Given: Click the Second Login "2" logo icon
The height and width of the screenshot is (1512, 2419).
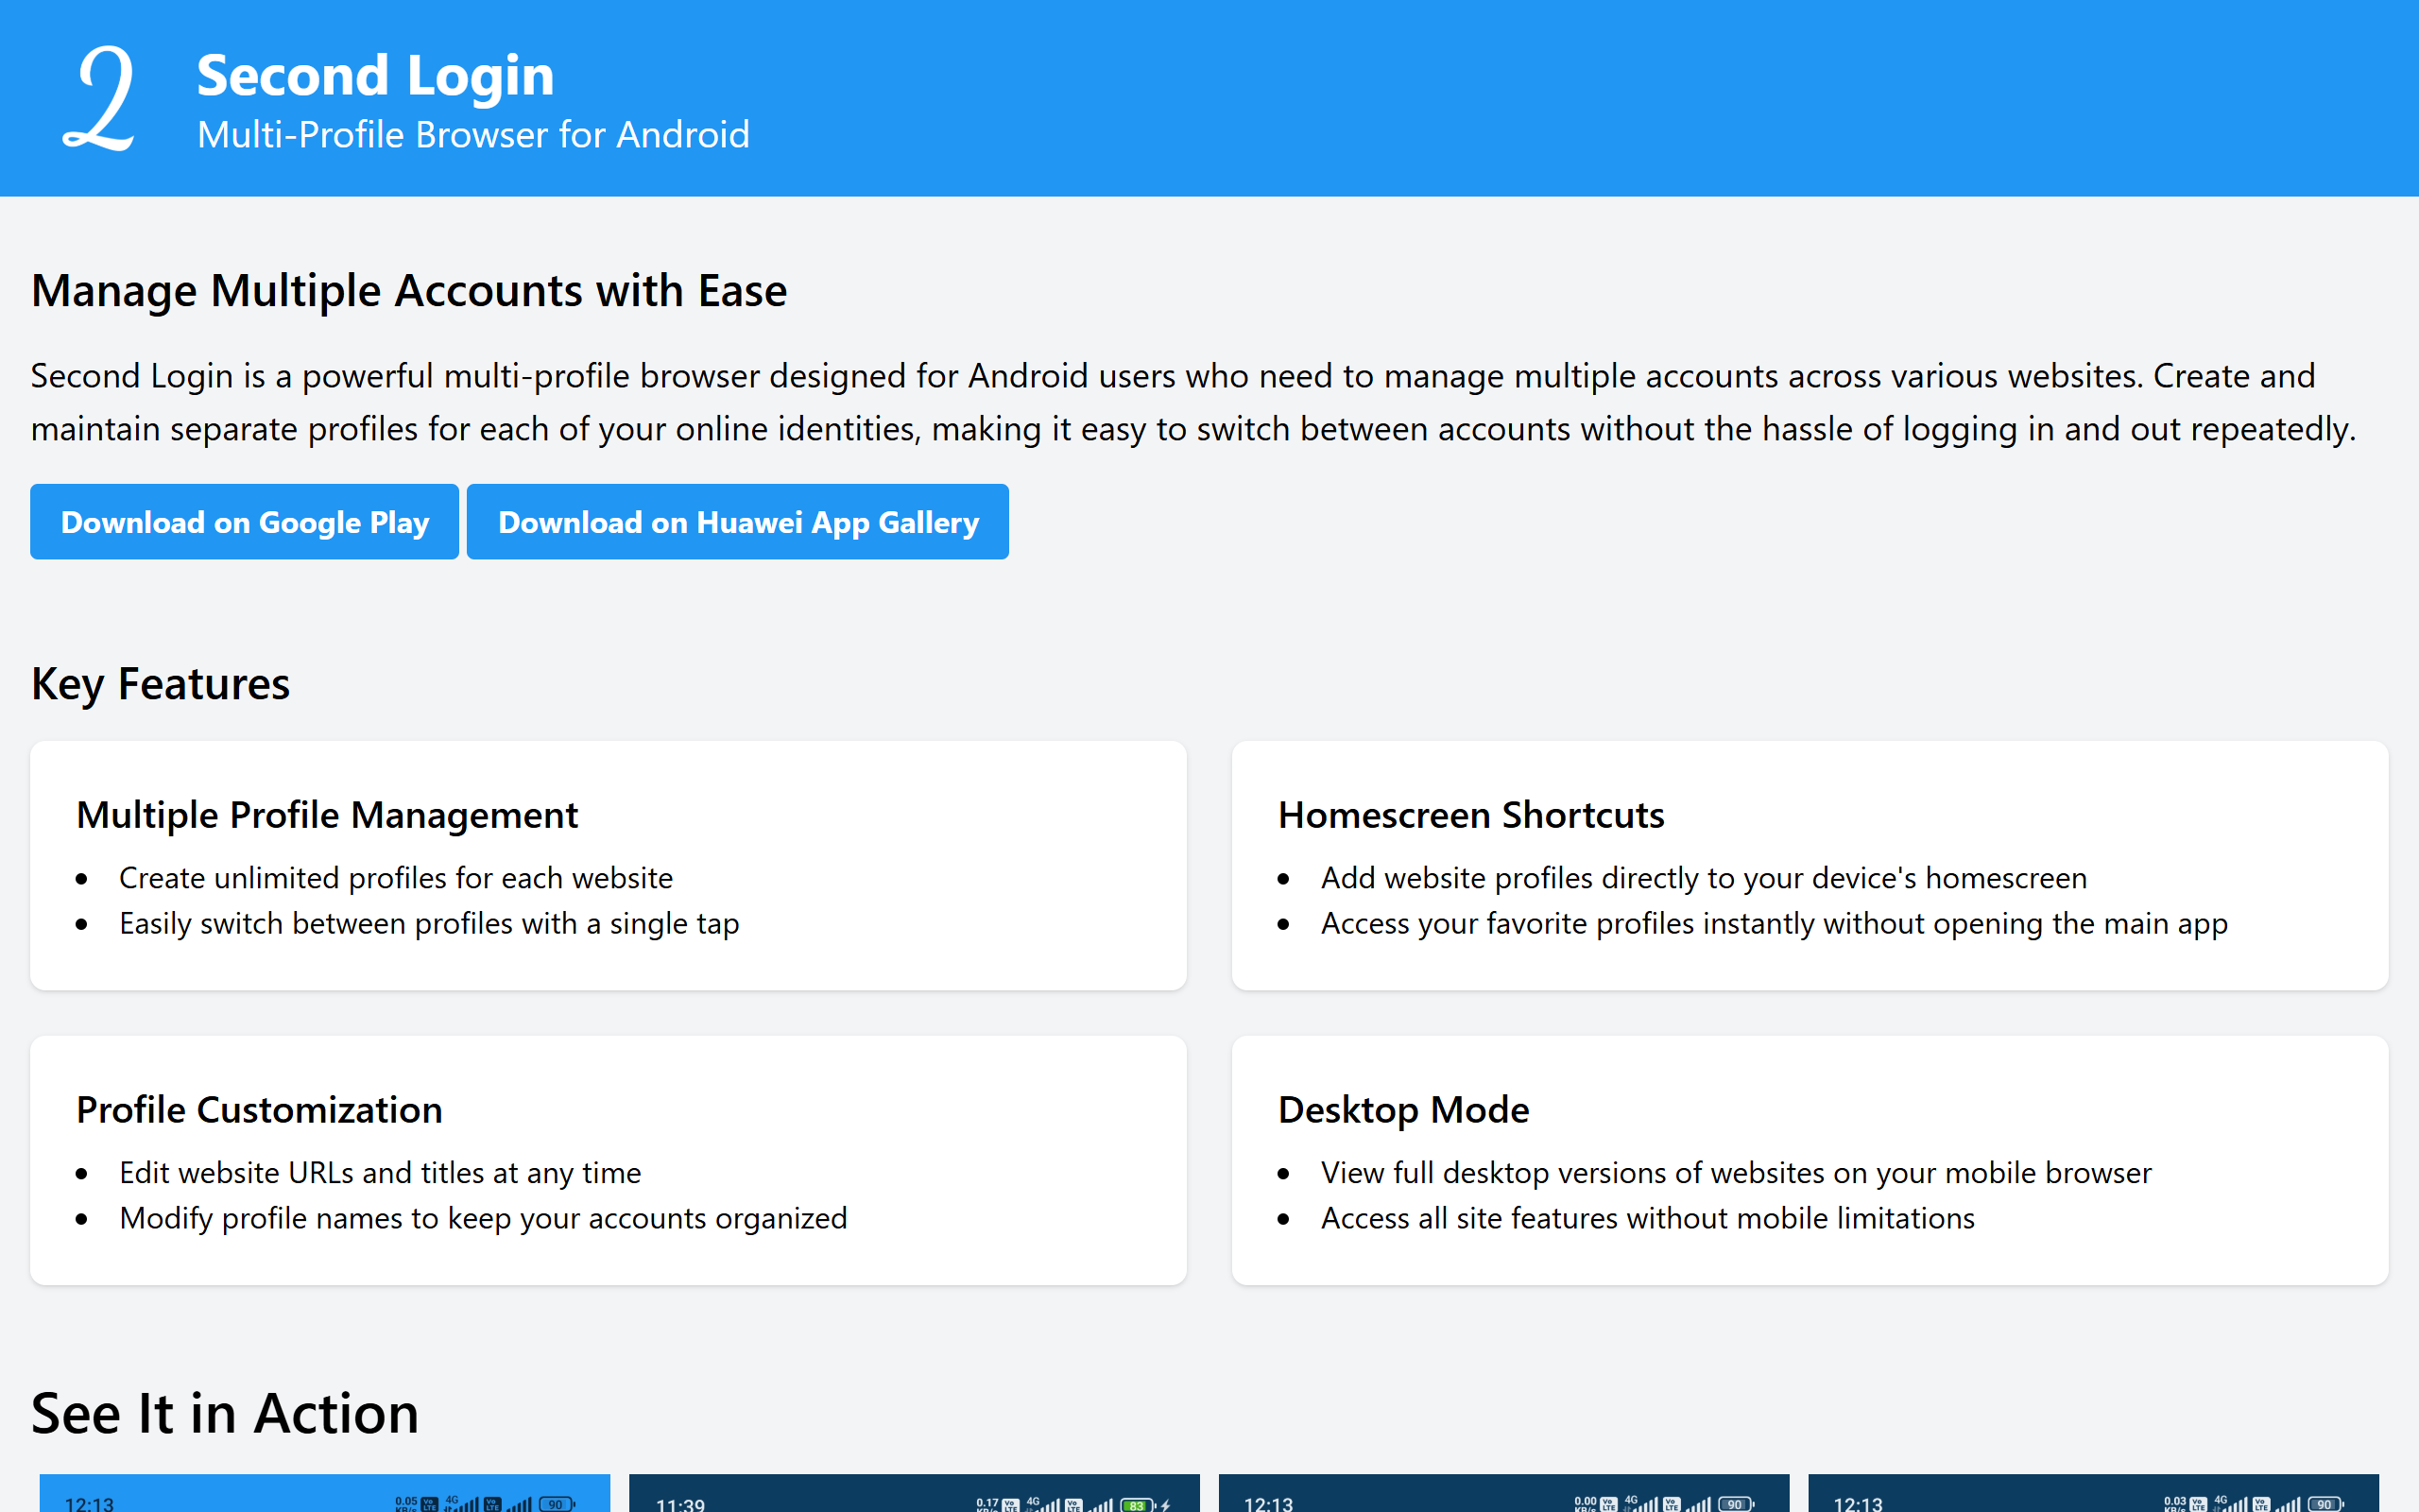Looking at the screenshot, I should click(x=98, y=98).
